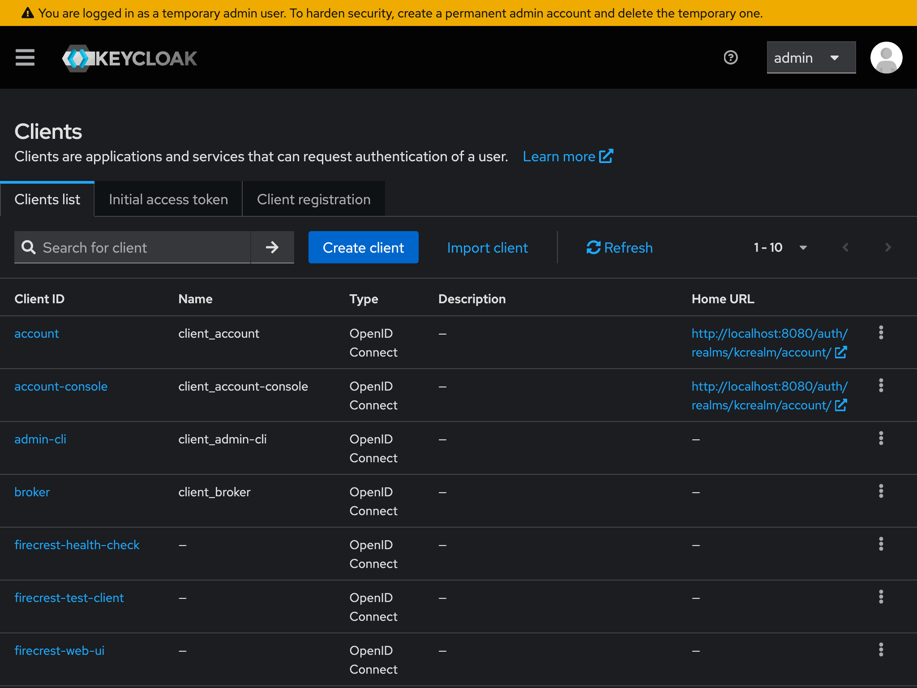This screenshot has height=688, width=917.
Task: Focus the Search for client field
Action: click(133, 247)
